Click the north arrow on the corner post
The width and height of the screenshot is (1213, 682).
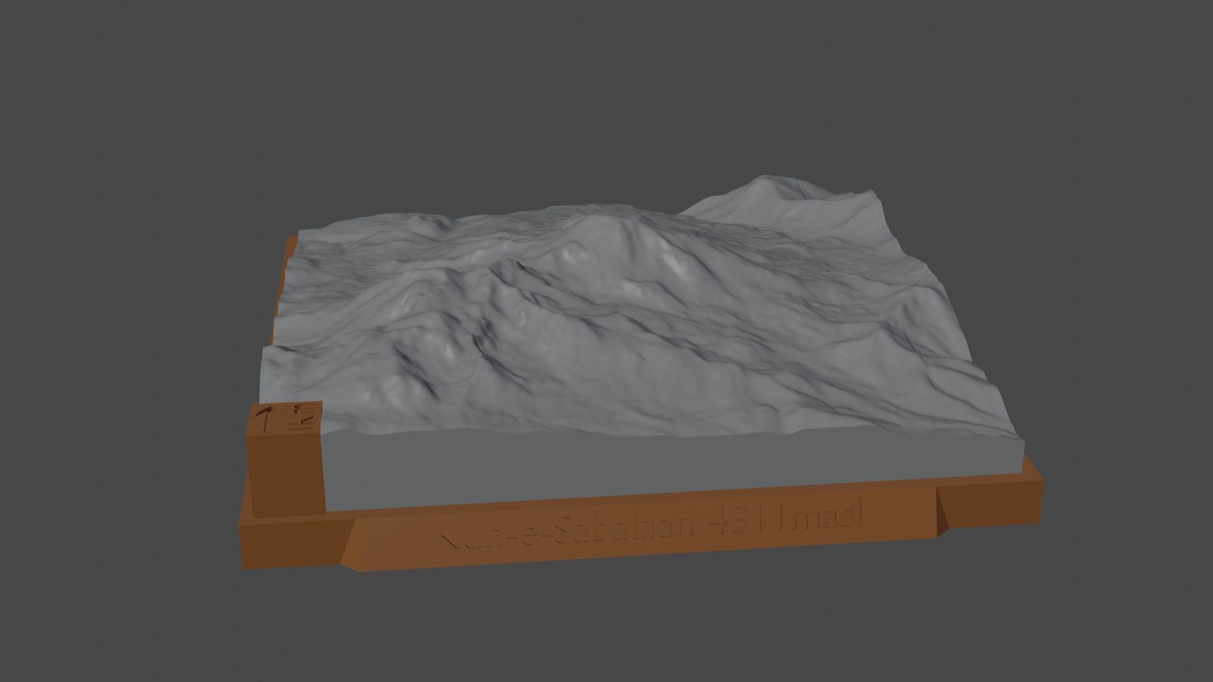tap(265, 419)
